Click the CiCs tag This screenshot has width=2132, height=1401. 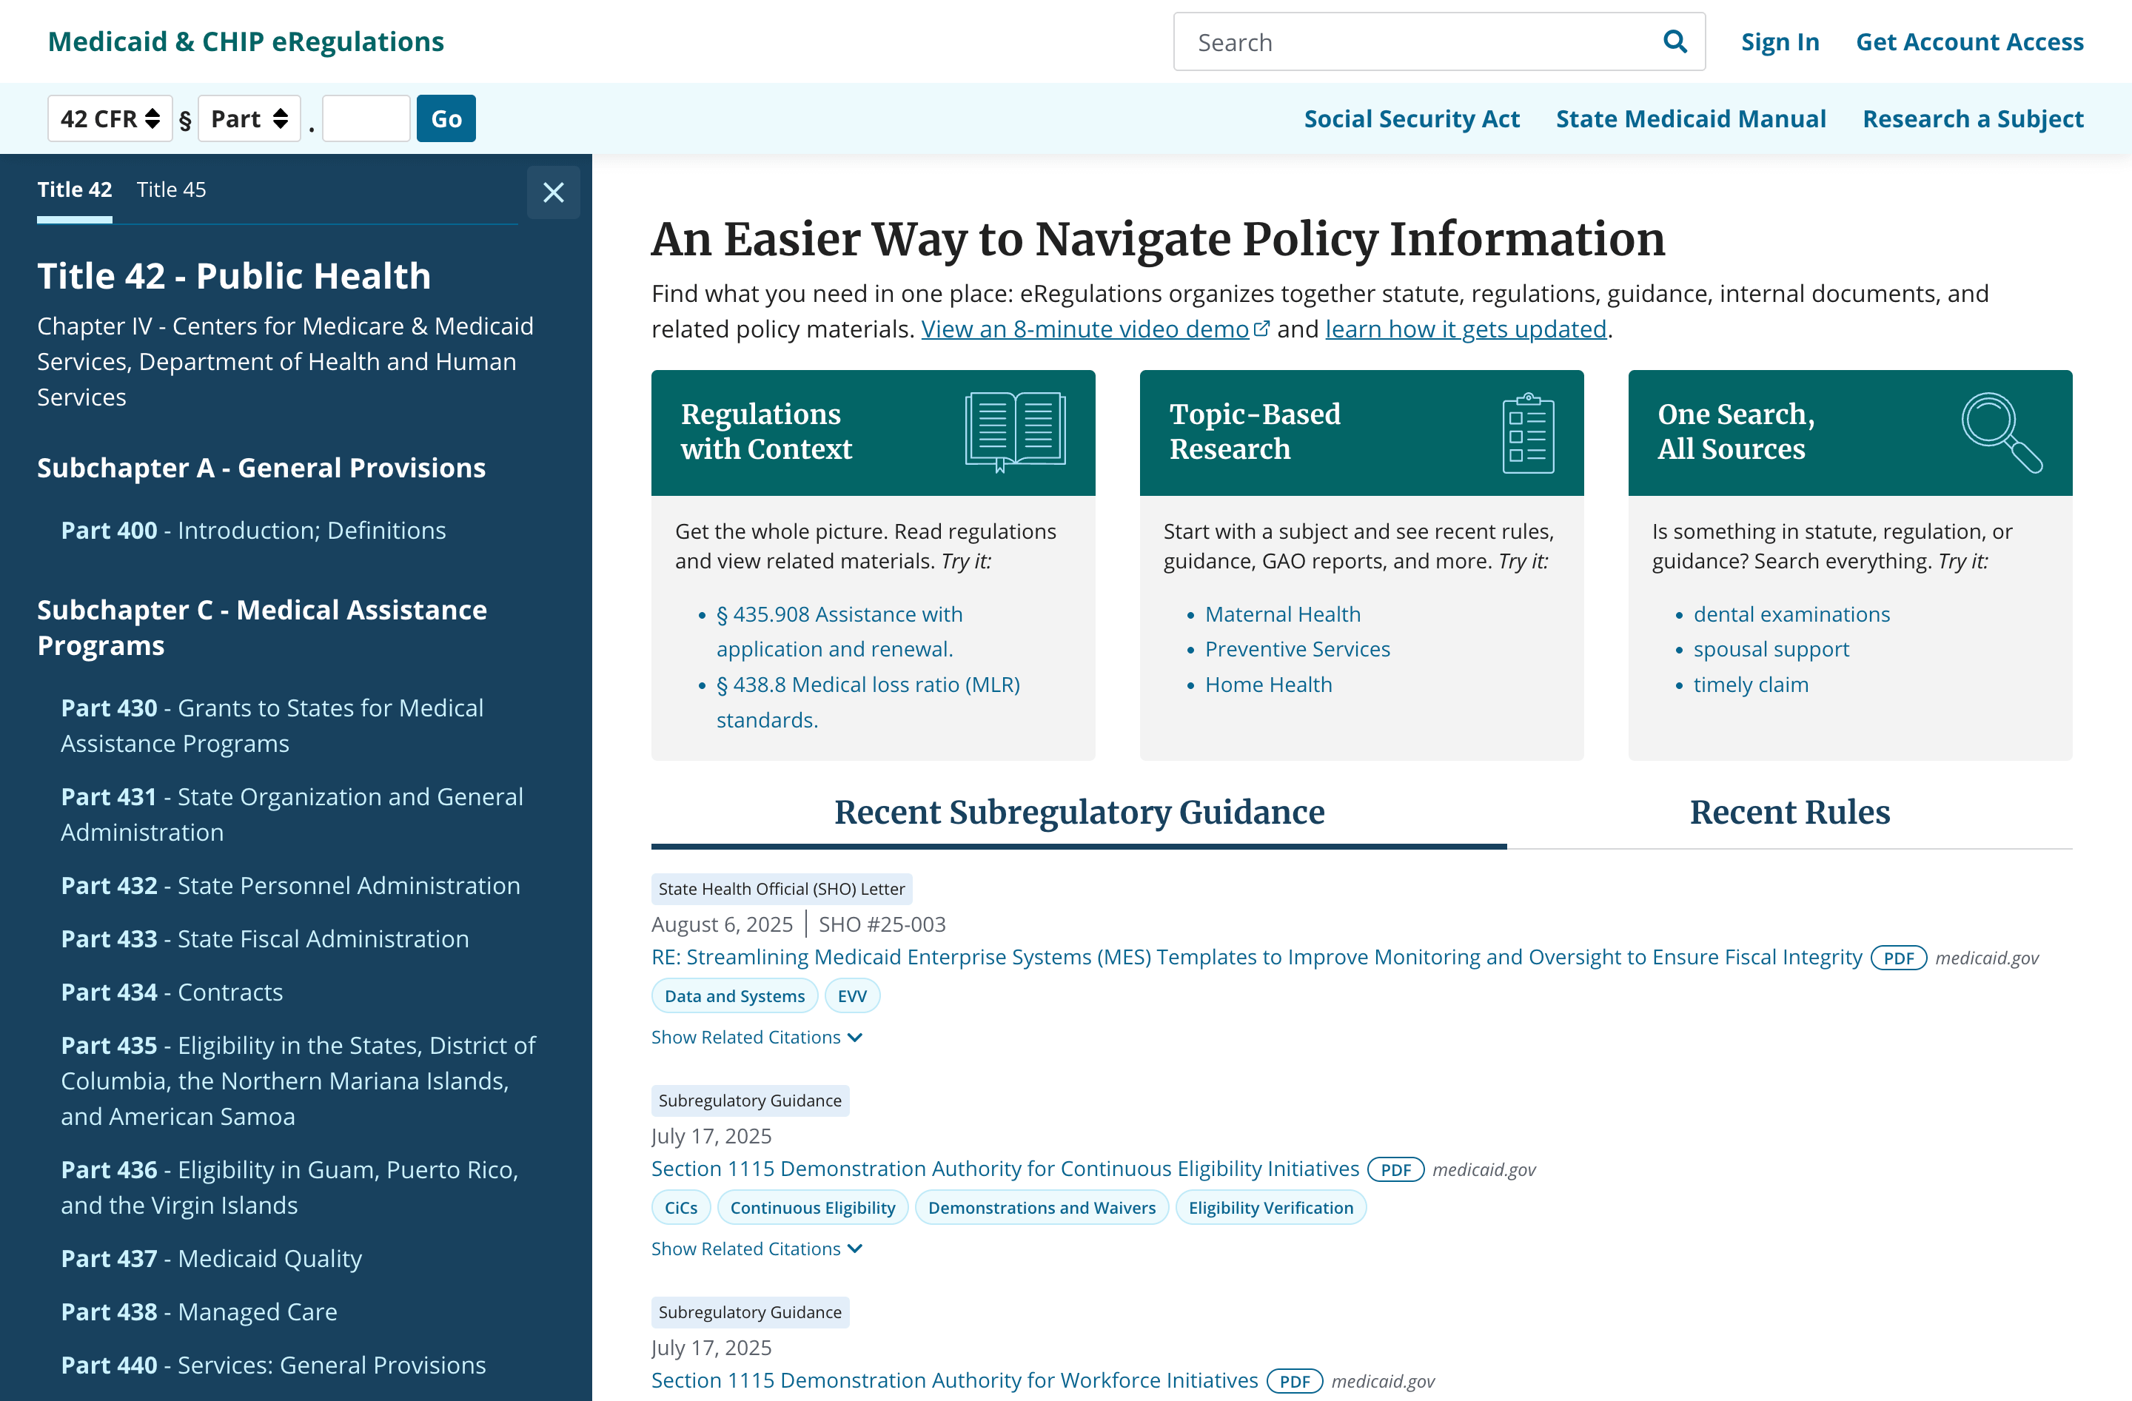click(x=681, y=1206)
